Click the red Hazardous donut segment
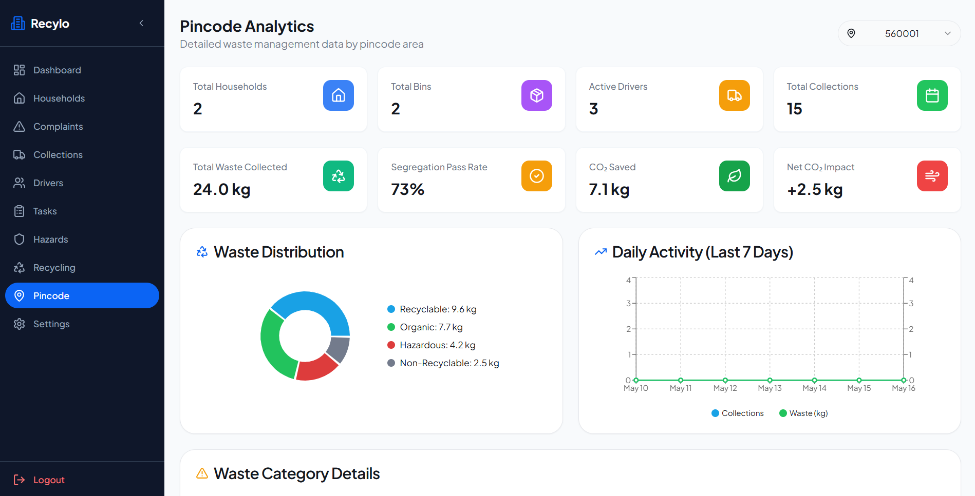The width and height of the screenshot is (975, 496). coord(315,368)
